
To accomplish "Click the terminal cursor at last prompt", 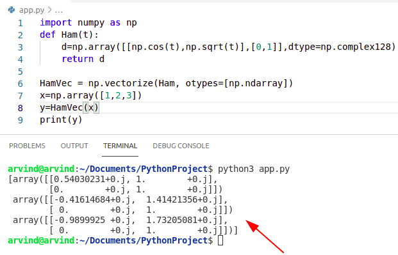I will tap(220, 240).
